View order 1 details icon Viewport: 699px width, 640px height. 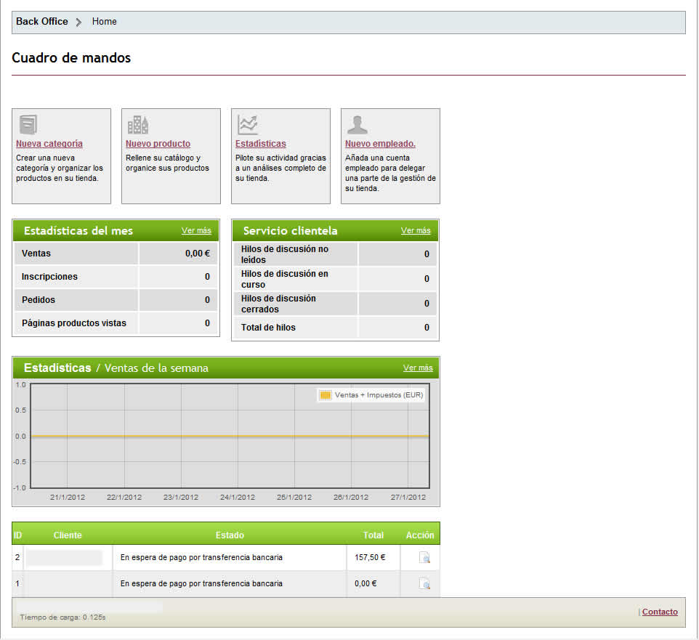pyautogui.click(x=424, y=583)
